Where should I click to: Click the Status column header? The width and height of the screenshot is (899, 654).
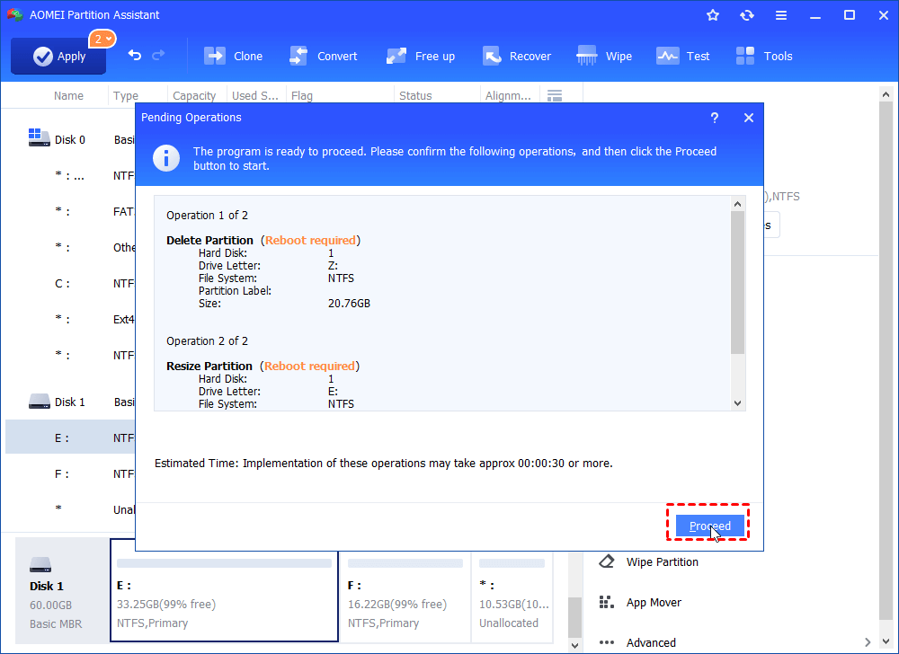click(x=415, y=95)
